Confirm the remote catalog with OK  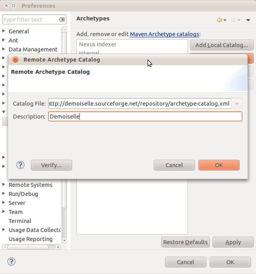click(x=219, y=165)
